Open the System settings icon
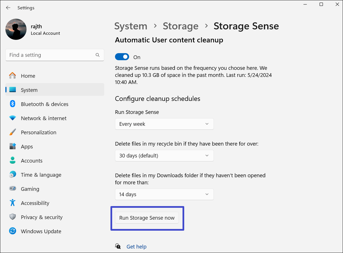This screenshot has width=343, height=253. (x=12, y=90)
